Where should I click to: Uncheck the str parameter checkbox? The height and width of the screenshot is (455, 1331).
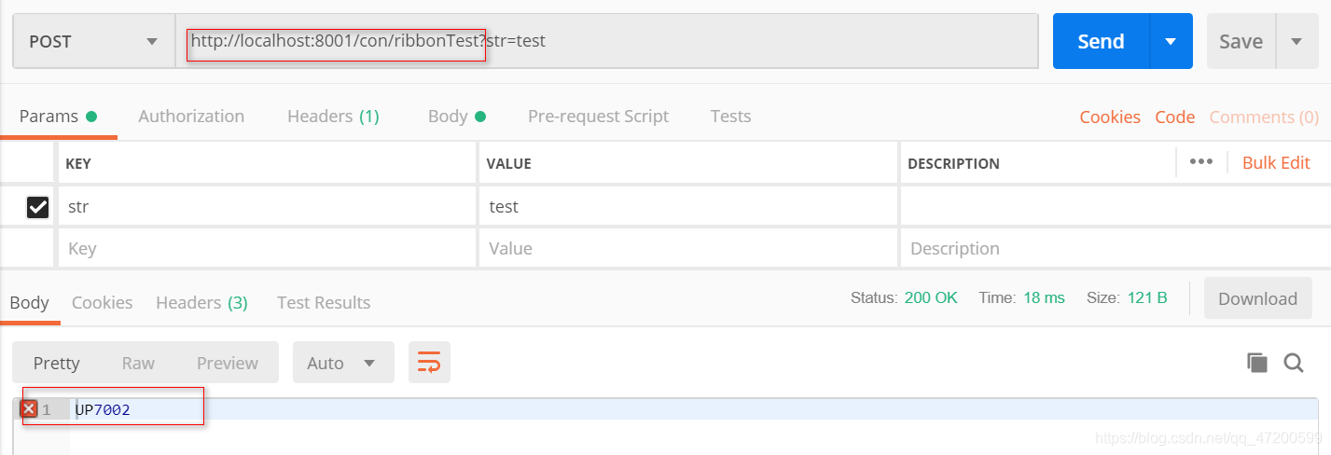click(37, 207)
